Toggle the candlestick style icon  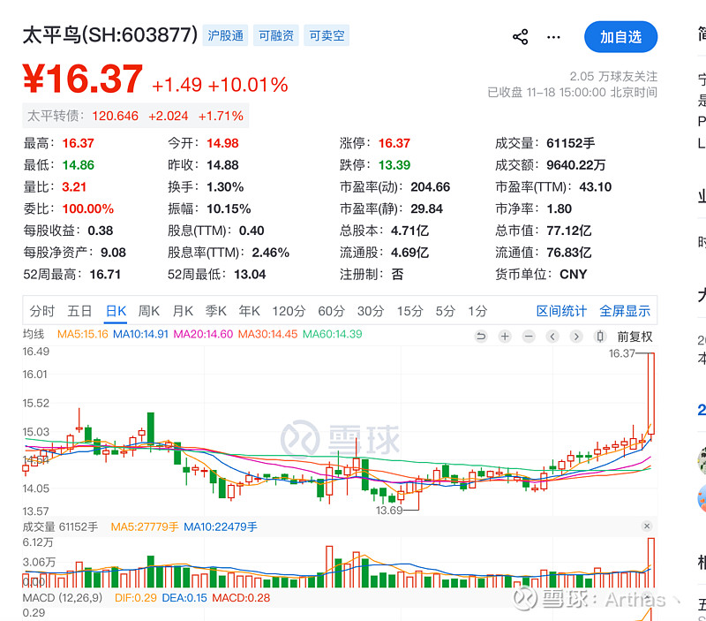click(x=600, y=337)
